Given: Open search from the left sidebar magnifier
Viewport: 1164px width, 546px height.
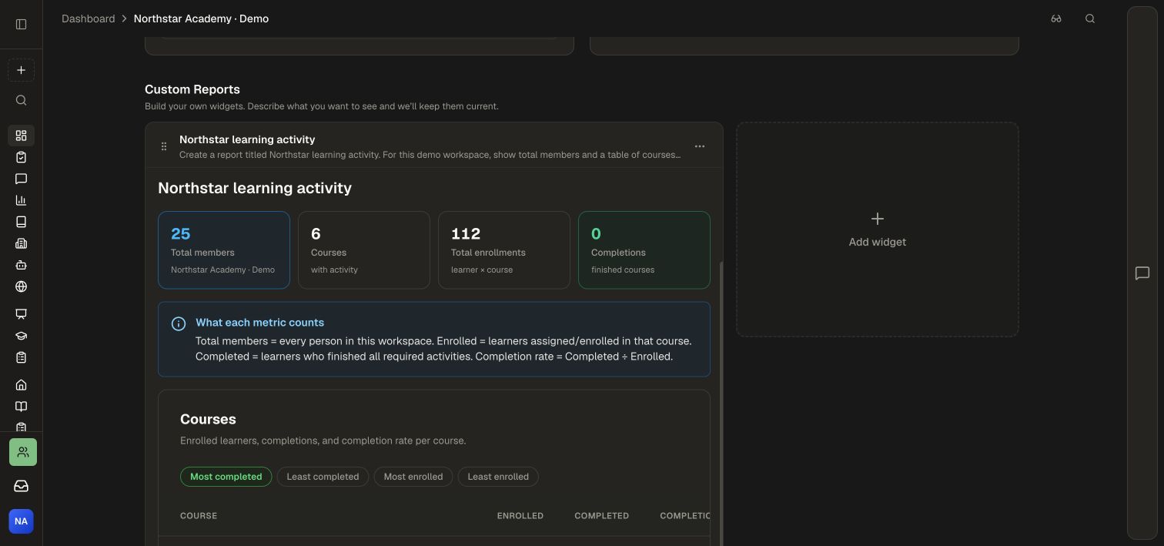Looking at the screenshot, I should [21, 100].
